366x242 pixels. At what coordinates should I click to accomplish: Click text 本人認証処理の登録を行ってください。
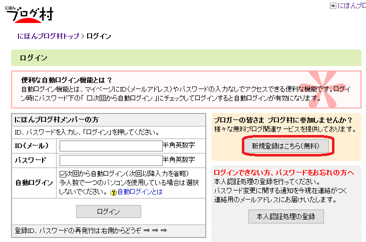click(267, 181)
